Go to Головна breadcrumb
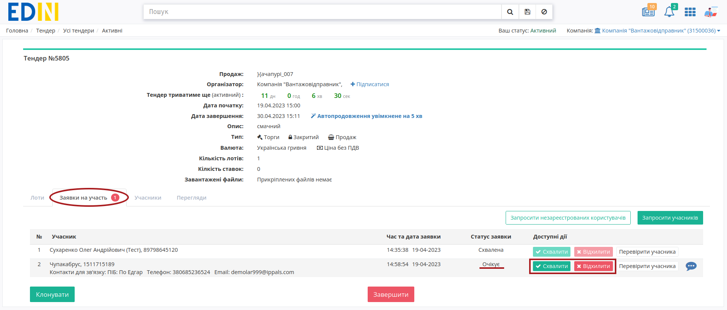The image size is (727, 310). click(x=17, y=31)
